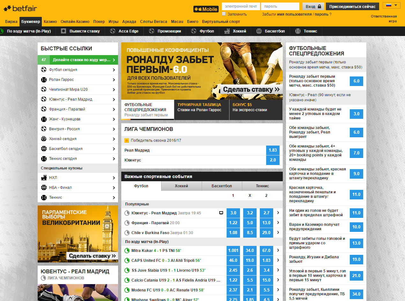This screenshot has width=405, height=301.
Task: Click the football icon beside Футбол сегодня
Action: (44, 70)
